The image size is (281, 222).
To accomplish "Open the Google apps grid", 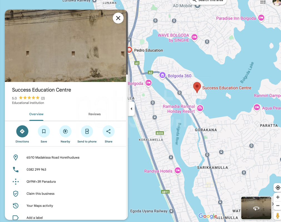I will (x=263, y=2).
